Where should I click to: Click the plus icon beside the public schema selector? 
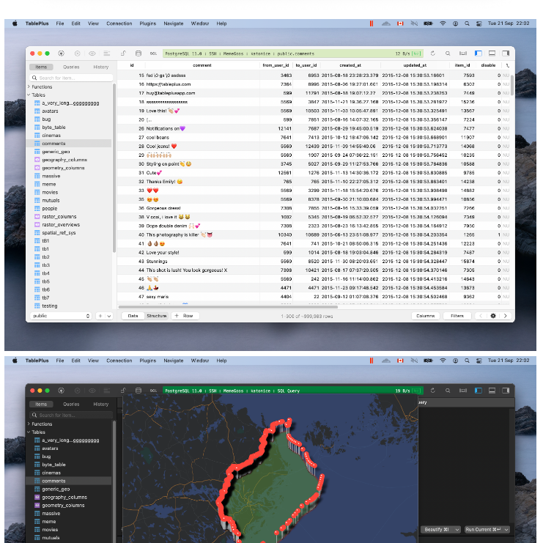(x=100, y=316)
